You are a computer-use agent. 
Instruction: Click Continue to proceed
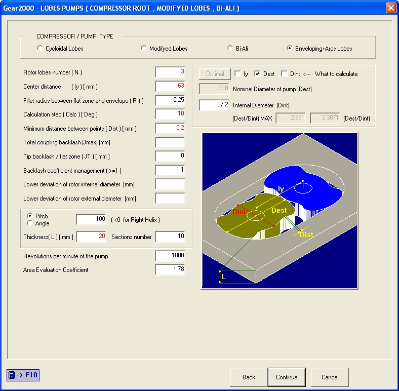click(x=287, y=377)
